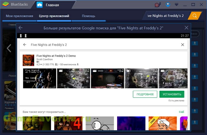Viewport: 207px width, 135px height.
Task: Click the orange search magnifier button
Action: (x=195, y=16)
